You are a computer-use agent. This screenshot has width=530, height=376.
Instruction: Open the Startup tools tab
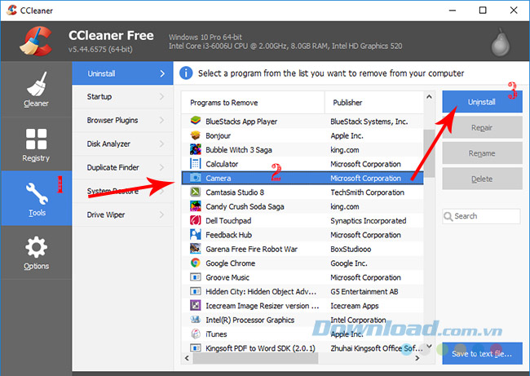click(122, 97)
